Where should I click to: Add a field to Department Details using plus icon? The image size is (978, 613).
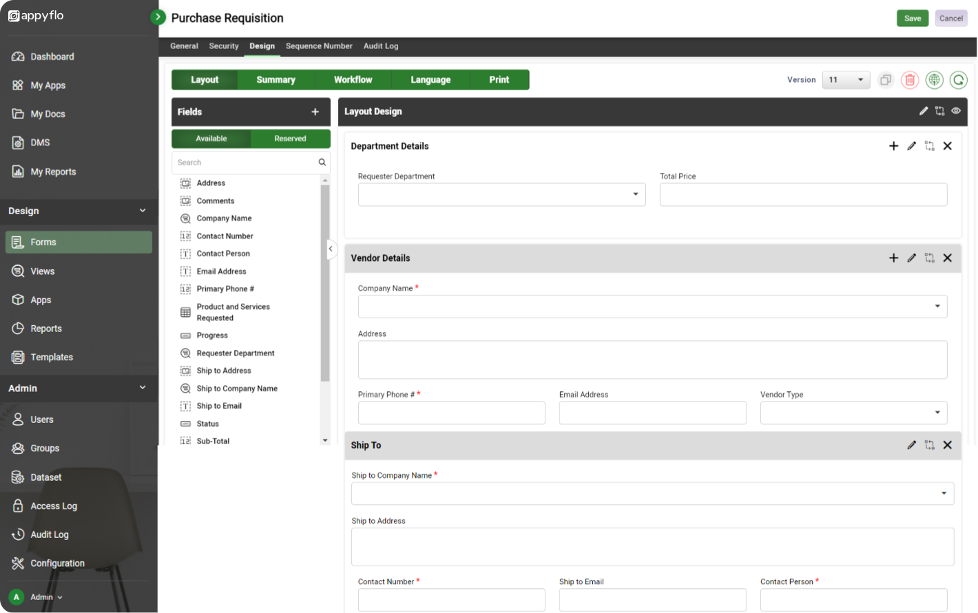(893, 145)
